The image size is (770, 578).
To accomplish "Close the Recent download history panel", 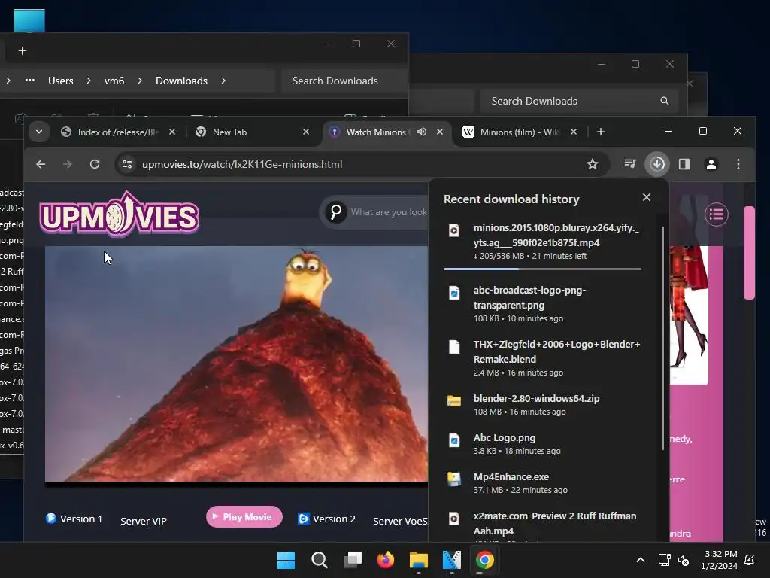I will [x=646, y=197].
